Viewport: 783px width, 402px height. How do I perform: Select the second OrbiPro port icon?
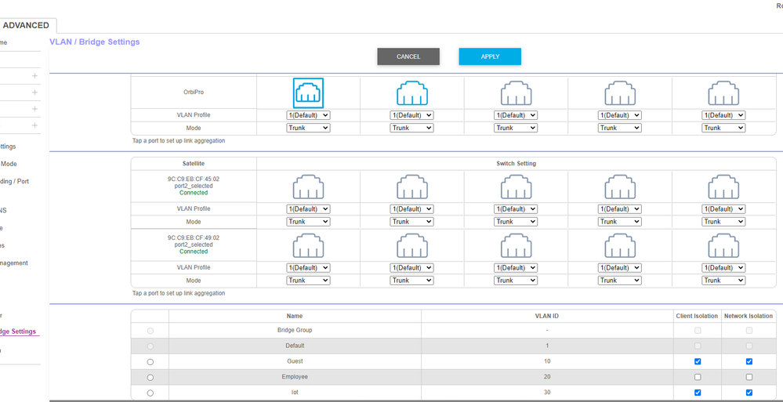(x=411, y=93)
